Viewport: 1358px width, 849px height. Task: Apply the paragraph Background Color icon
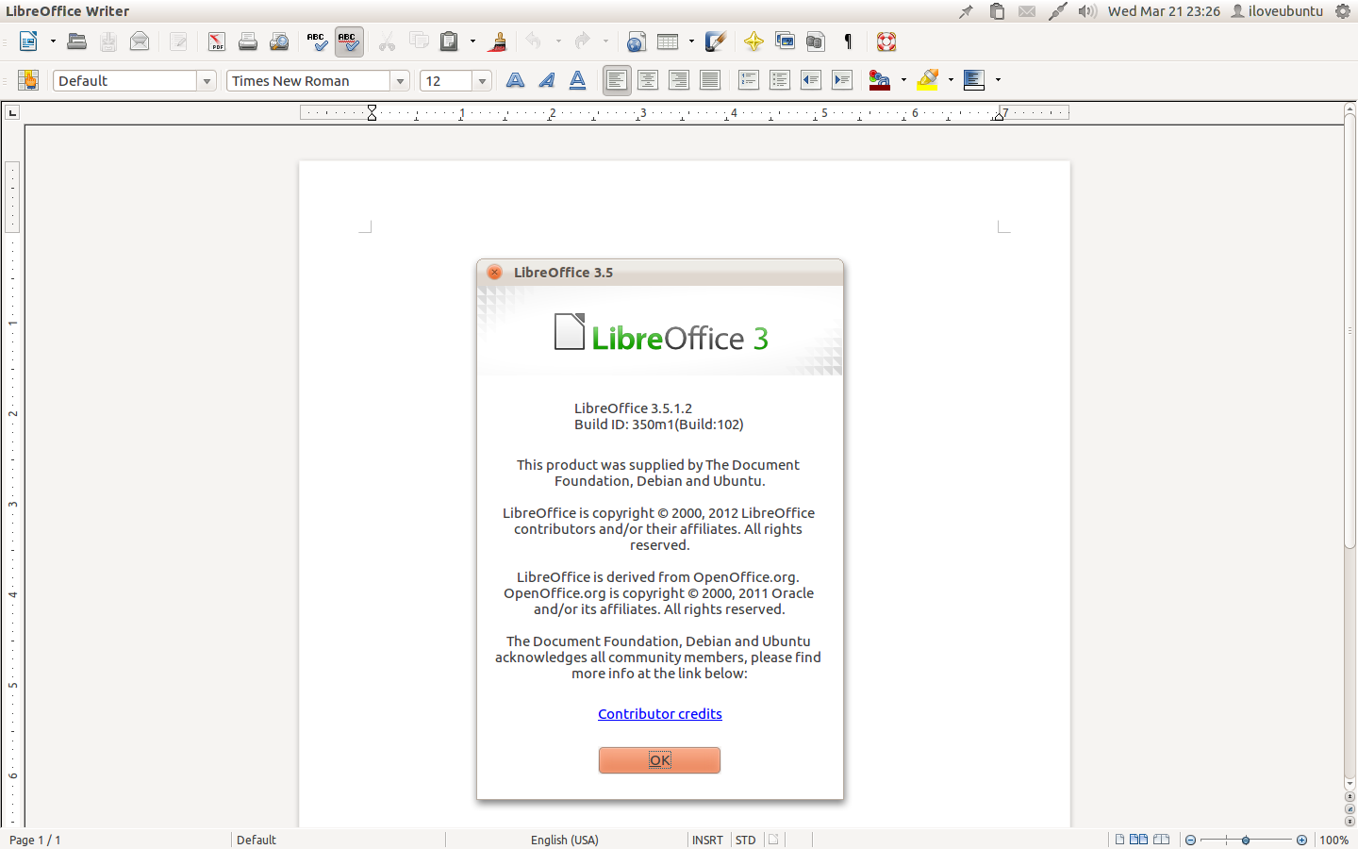click(x=974, y=80)
